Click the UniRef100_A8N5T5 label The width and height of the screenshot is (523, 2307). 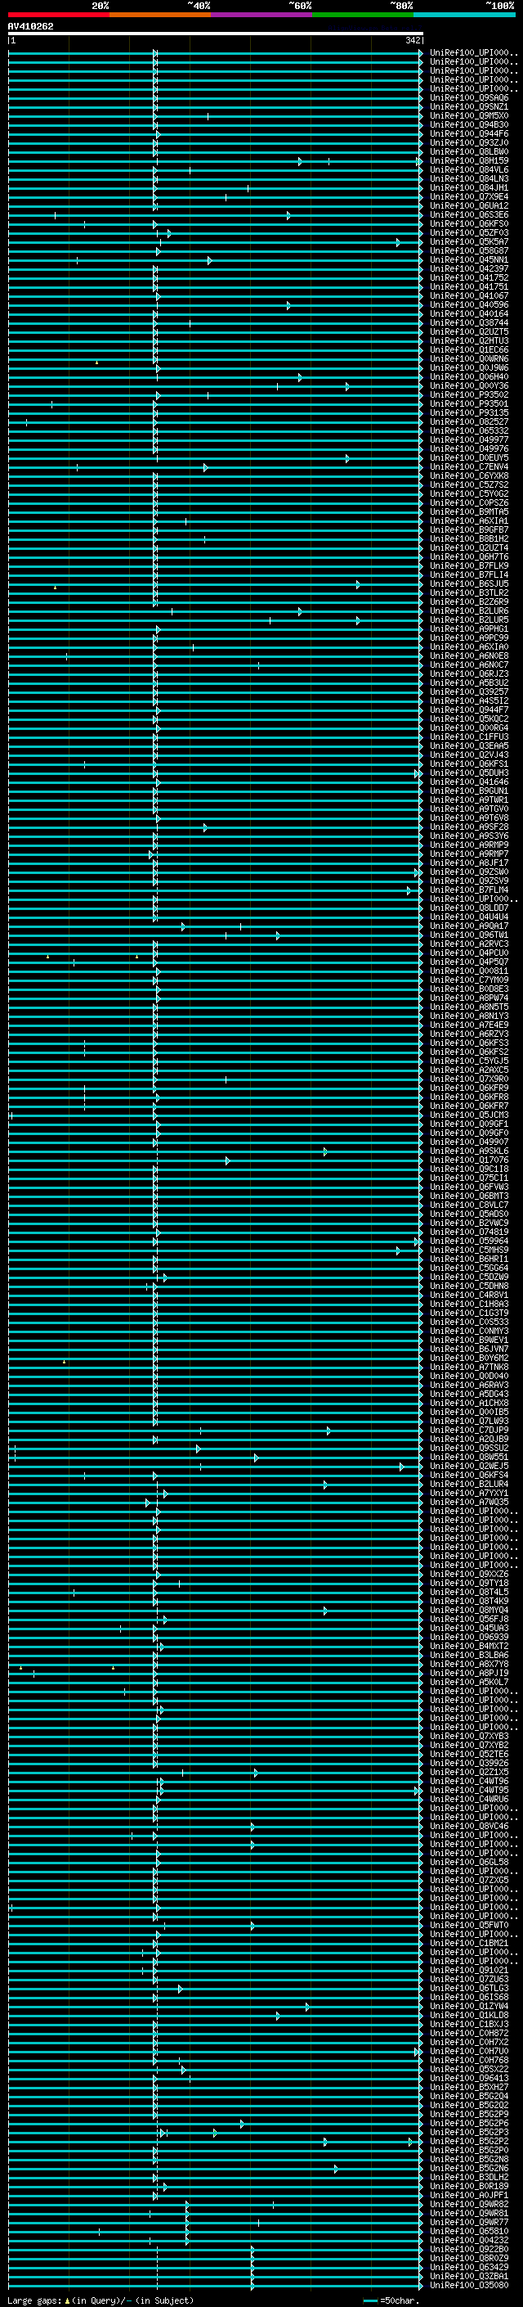click(469, 1007)
